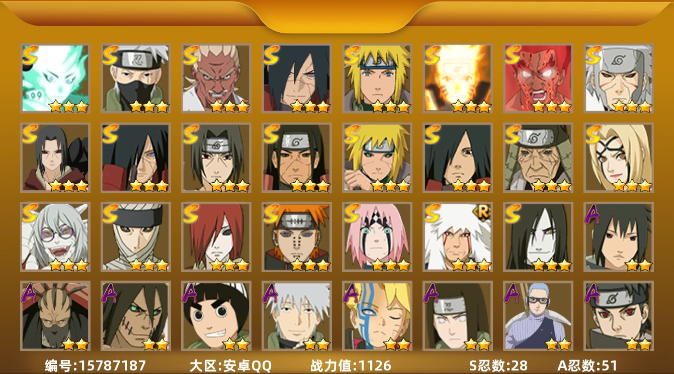Pick the bandage-wrapped ninja portrait
This screenshot has width=674, height=374.
tap(135, 236)
